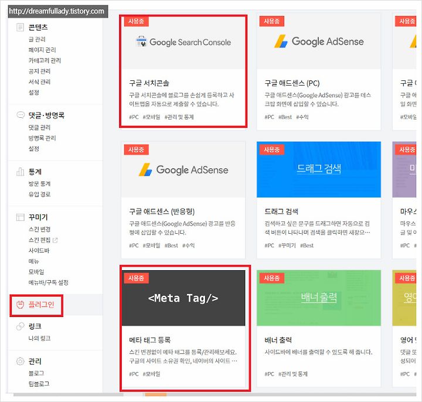Open 페이지 관리 menu item
Viewport: 422px width, 402px height.
(x=42, y=50)
